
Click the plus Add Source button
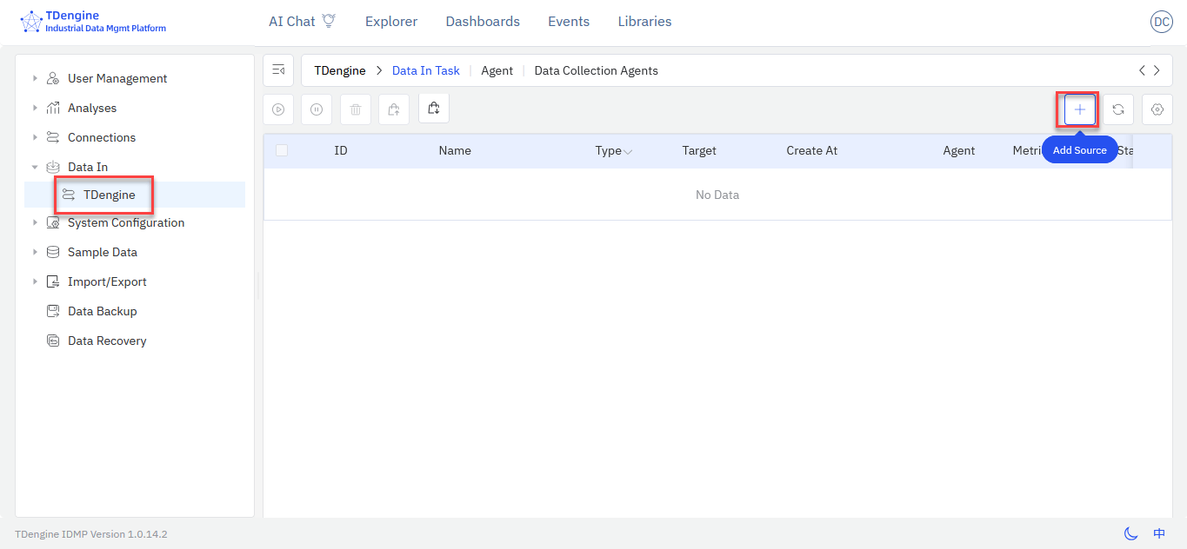point(1079,109)
